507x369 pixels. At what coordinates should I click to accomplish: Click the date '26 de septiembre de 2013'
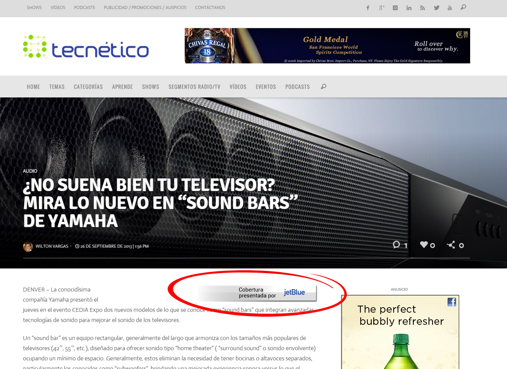coord(106,247)
